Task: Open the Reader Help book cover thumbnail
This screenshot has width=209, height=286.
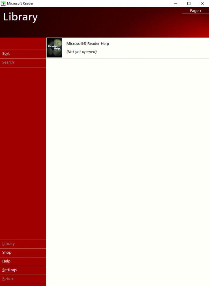Action: pyautogui.click(x=54, y=48)
